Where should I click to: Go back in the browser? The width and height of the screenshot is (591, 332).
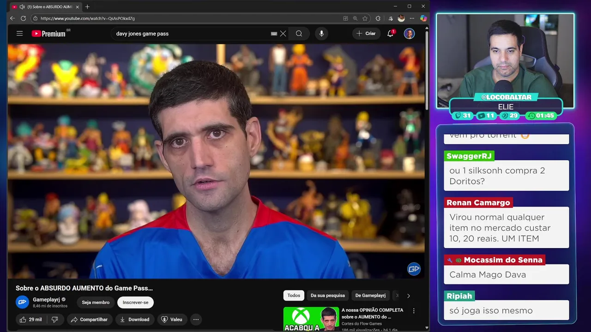pos(12,18)
